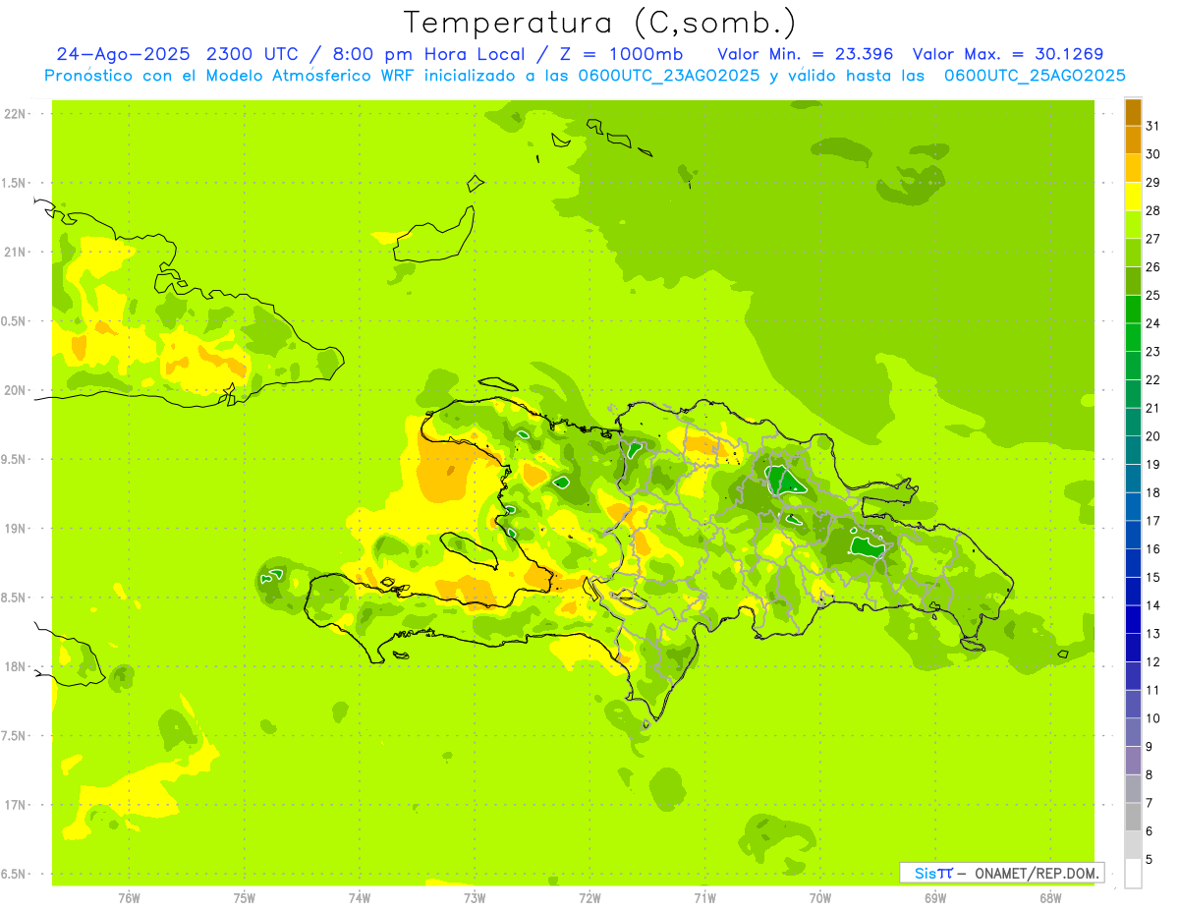Click the "7.5N" latitude tick label
Viewport: 1179px width, 911px height.
tap(15, 735)
